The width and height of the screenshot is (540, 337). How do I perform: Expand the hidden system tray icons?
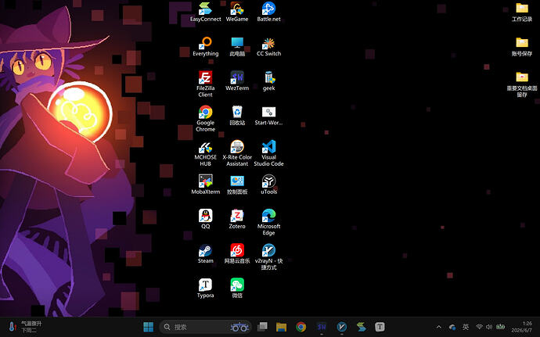click(439, 327)
